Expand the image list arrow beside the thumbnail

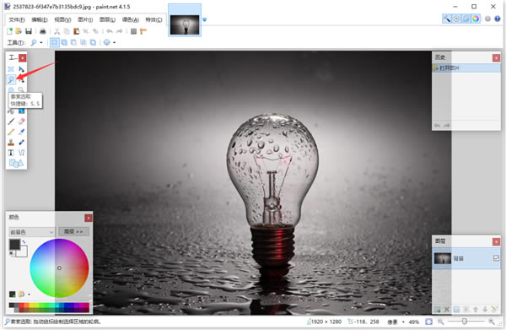point(204,19)
